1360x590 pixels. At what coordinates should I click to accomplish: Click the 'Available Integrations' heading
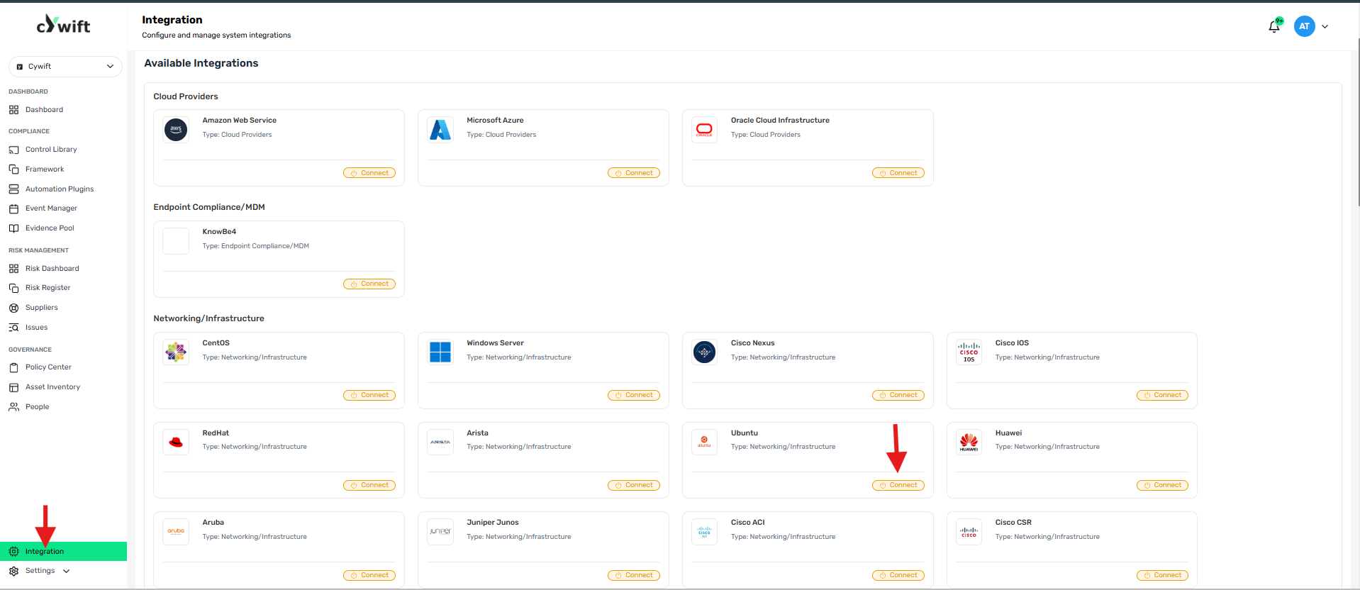tap(201, 63)
